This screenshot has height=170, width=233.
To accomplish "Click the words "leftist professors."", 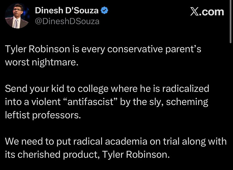I will click(44, 115).
